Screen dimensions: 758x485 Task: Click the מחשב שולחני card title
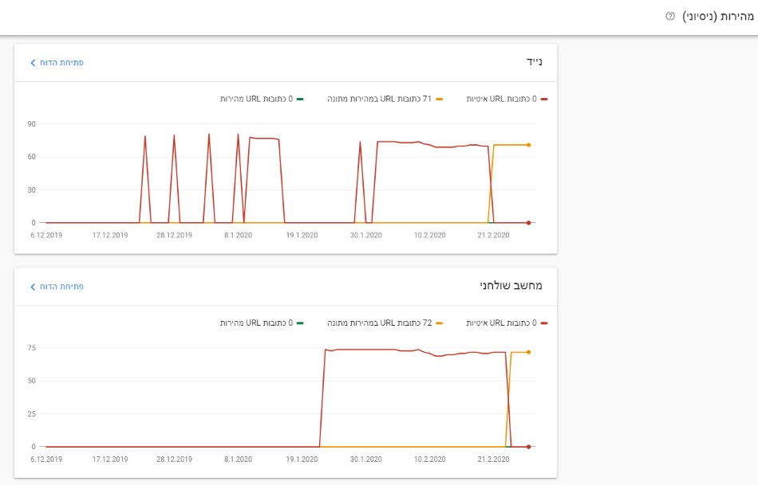click(x=511, y=286)
